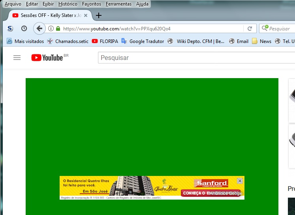Open a new tab with plus button

coord(99,15)
